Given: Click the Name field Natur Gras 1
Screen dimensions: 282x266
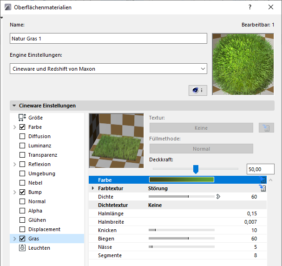Looking at the screenshot, I should click(x=108, y=39).
